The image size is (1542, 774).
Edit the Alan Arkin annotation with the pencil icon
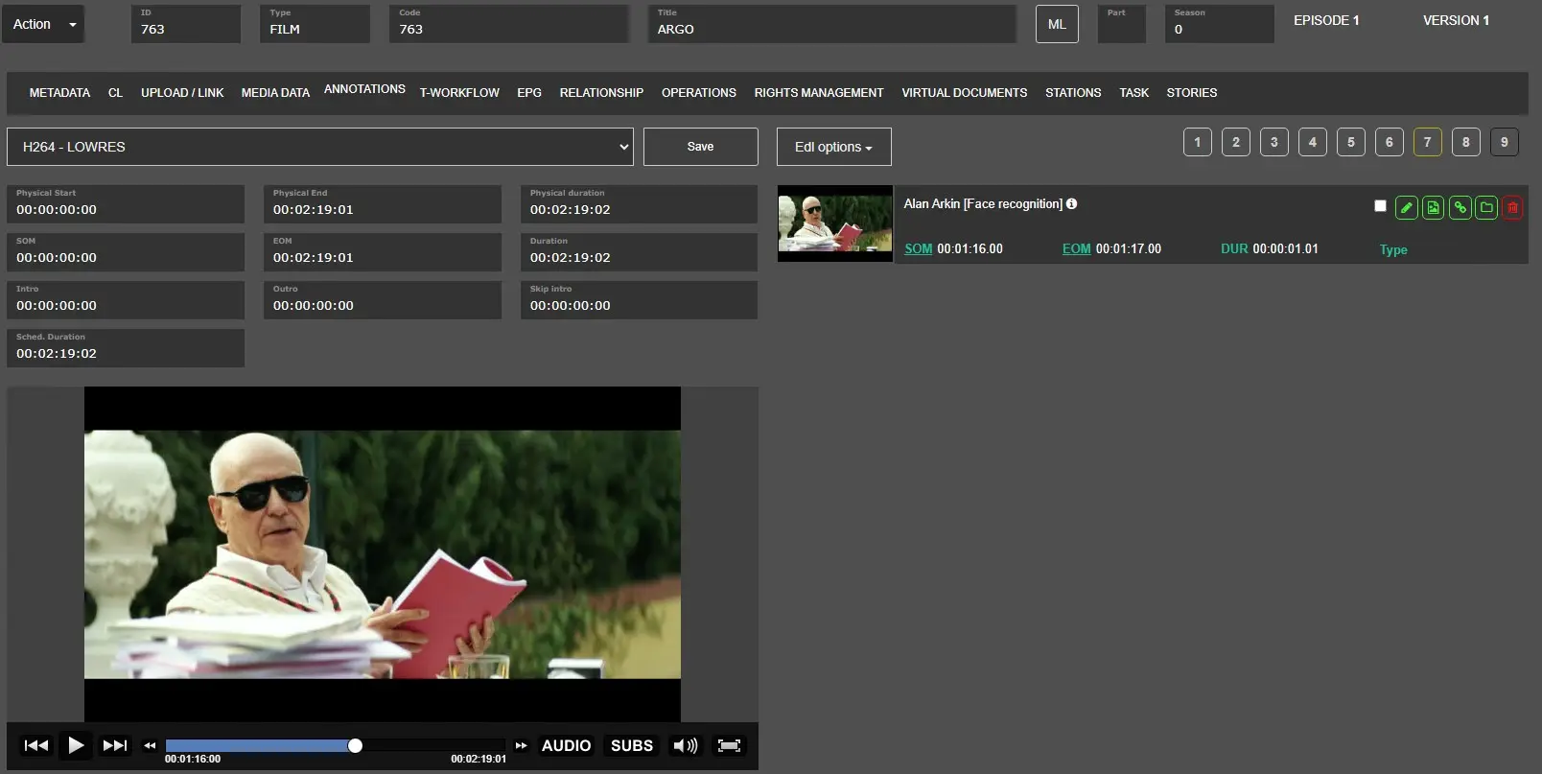coord(1406,207)
